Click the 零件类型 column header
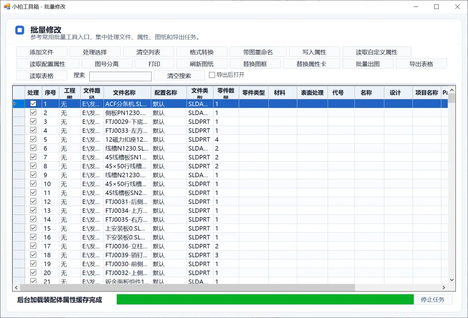This screenshot has width=468, height=318. point(253,92)
